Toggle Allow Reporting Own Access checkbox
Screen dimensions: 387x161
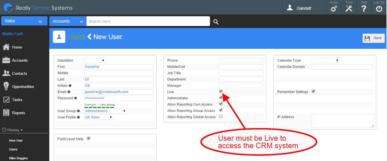(x=221, y=104)
